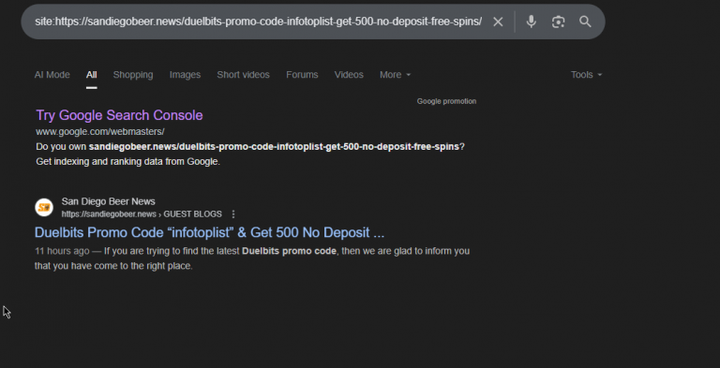This screenshot has width=720, height=368.
Task: Click the '11 hours ago' snippet text
Action: 62,252
